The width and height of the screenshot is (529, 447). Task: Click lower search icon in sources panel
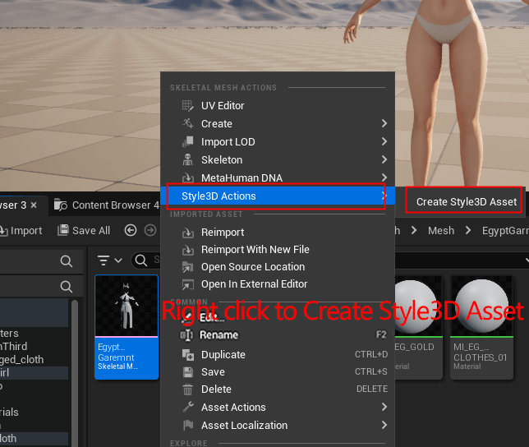coord(66,287)
